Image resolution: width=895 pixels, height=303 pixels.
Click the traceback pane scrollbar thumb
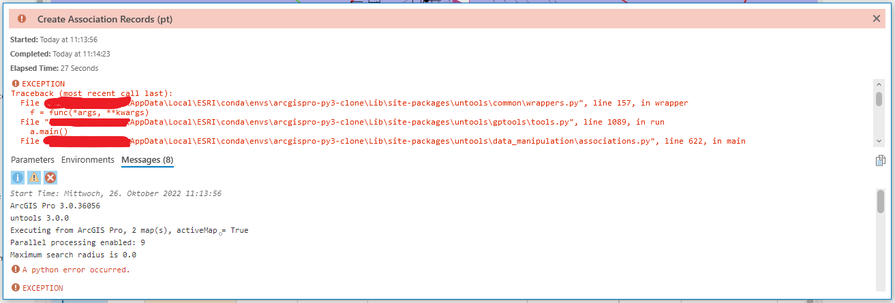pos(879,99)
